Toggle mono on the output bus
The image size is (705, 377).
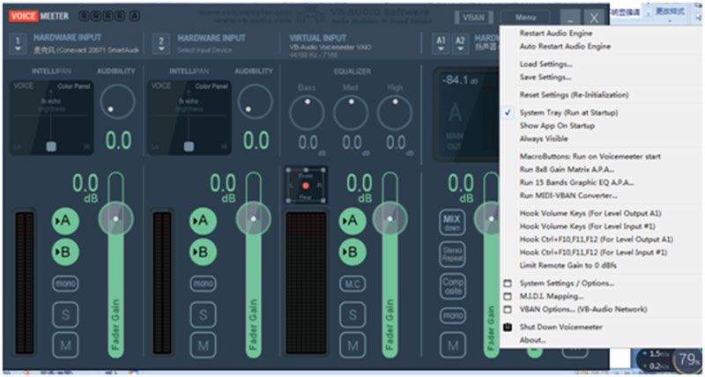click(x=452, y=315)
